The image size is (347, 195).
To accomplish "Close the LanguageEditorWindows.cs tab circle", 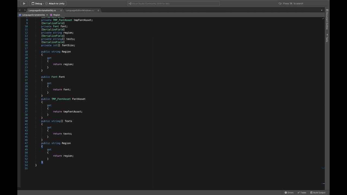I will (x=98, y=10).
